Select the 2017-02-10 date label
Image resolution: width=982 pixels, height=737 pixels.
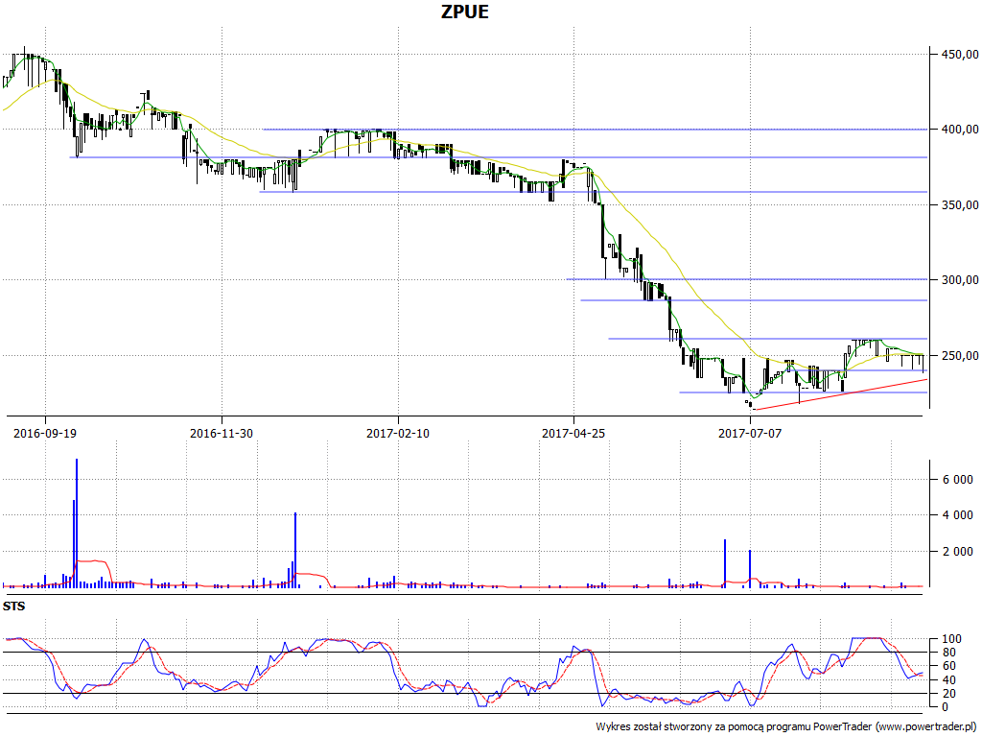tap(398, 433)
